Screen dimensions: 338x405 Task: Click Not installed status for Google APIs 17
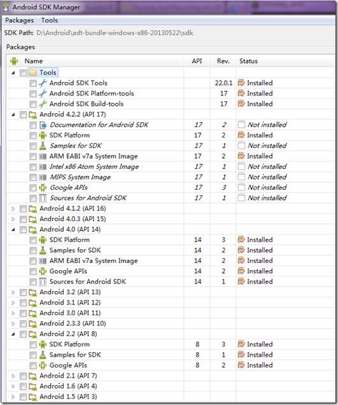[x=267, y=187]
